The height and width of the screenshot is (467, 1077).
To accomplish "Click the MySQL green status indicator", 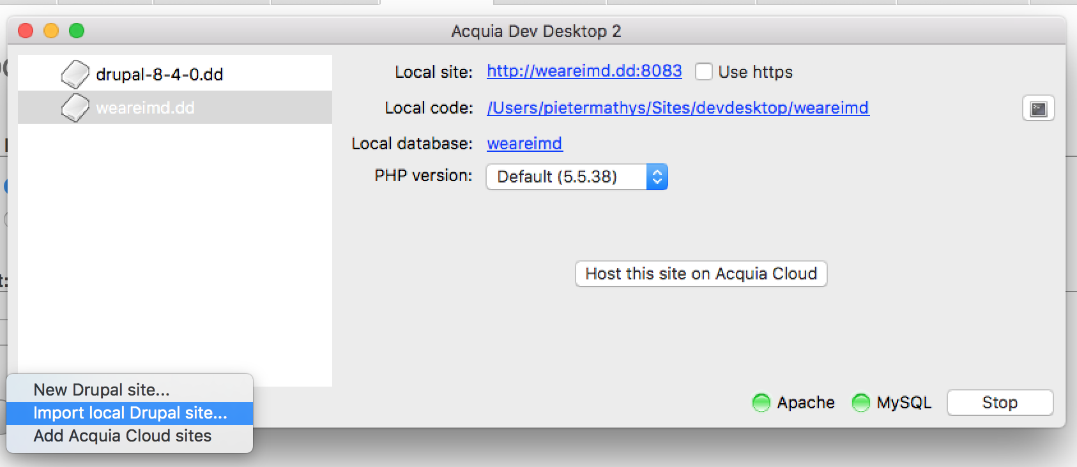I will point(861,403).
